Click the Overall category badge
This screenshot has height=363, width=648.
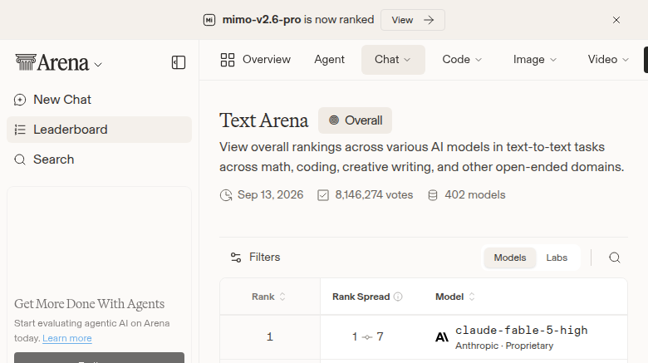355,120
